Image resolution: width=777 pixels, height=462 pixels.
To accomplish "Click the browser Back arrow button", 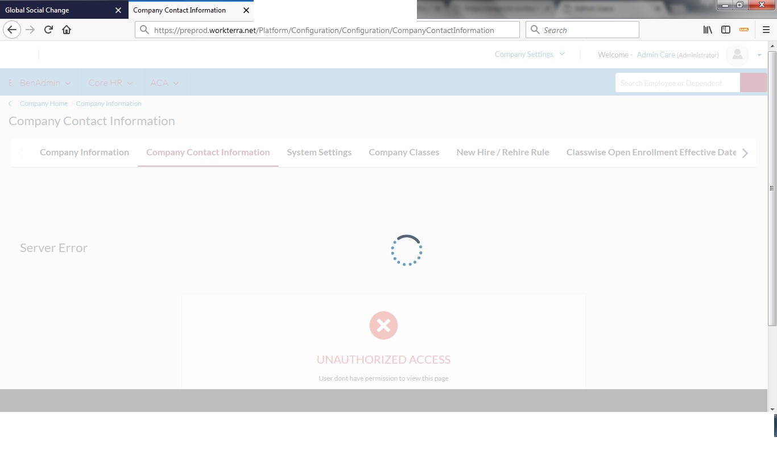I will [x=12, y=30].
